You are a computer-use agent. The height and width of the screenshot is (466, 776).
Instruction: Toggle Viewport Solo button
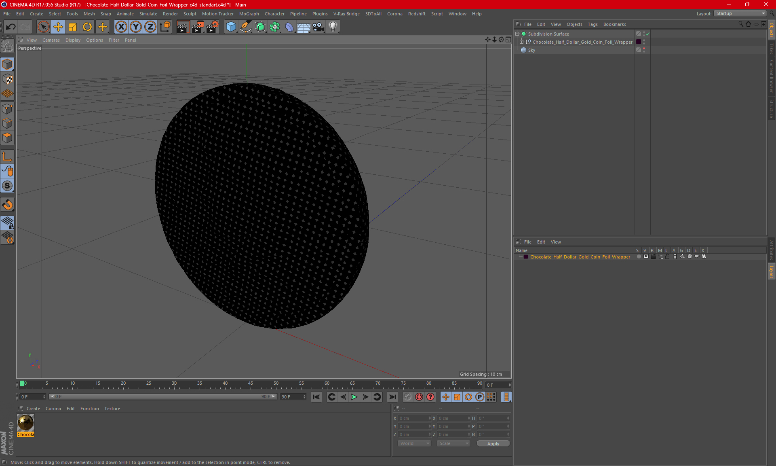point(7,186)
